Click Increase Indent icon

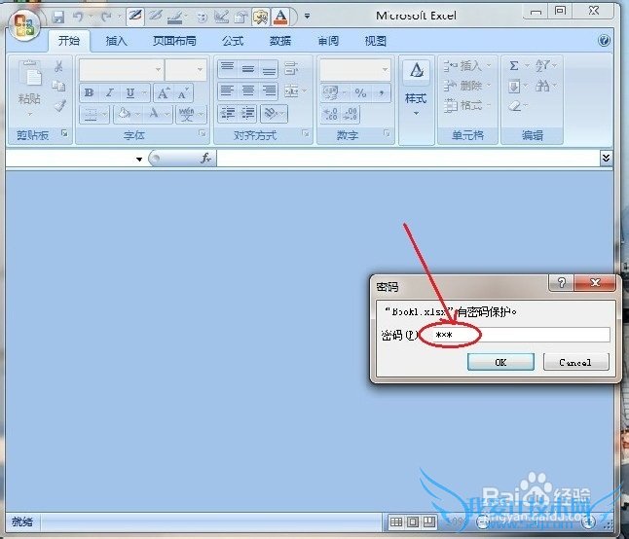click(248, 114)
